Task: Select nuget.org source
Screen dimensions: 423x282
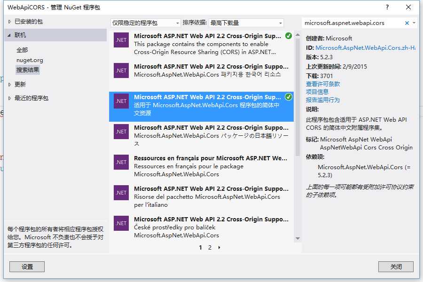Action: [x=30, y=60]
